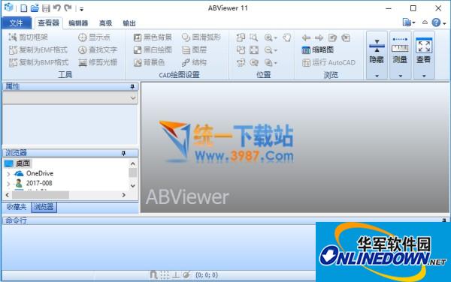Click the previous file arrow icon

point(307,37)
